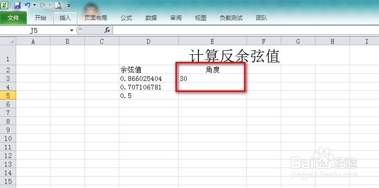This screenshot has width=379, height=188.
Task: Open the redo history dropdown arrow
Action: [x=50, y=5]
